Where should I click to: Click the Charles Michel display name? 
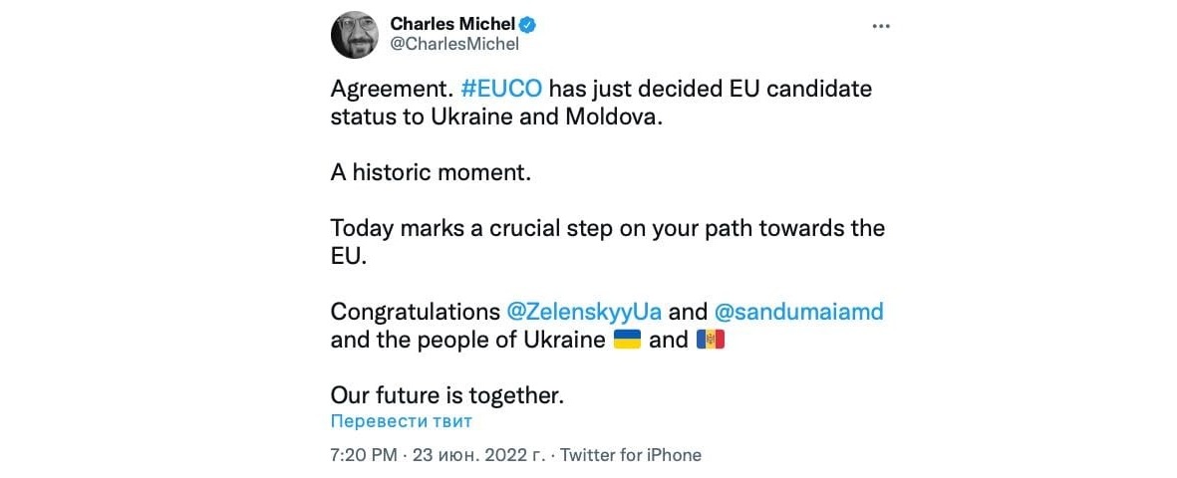(452, 24)
